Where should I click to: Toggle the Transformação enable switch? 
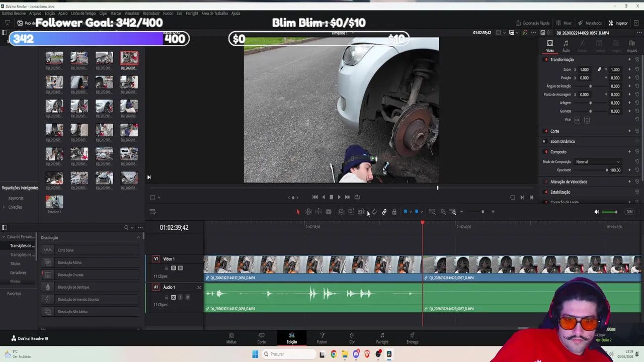point(546,60)
